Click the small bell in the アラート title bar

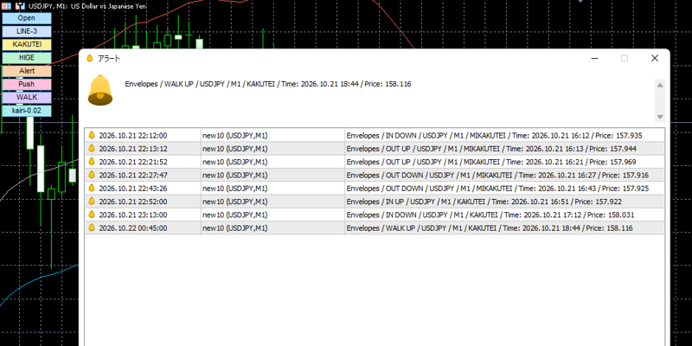point(90,58)
